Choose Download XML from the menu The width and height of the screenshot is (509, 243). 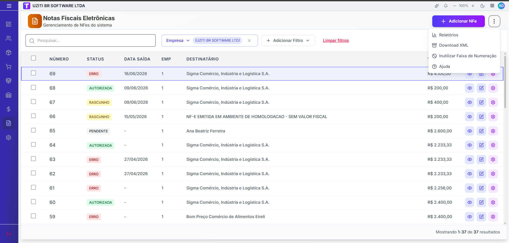(x=464, y=45)
